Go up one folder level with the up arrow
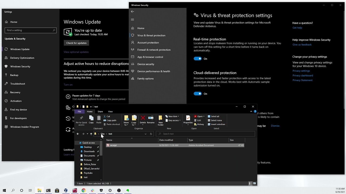Screen dimensions: 346x194 (91, 134)
